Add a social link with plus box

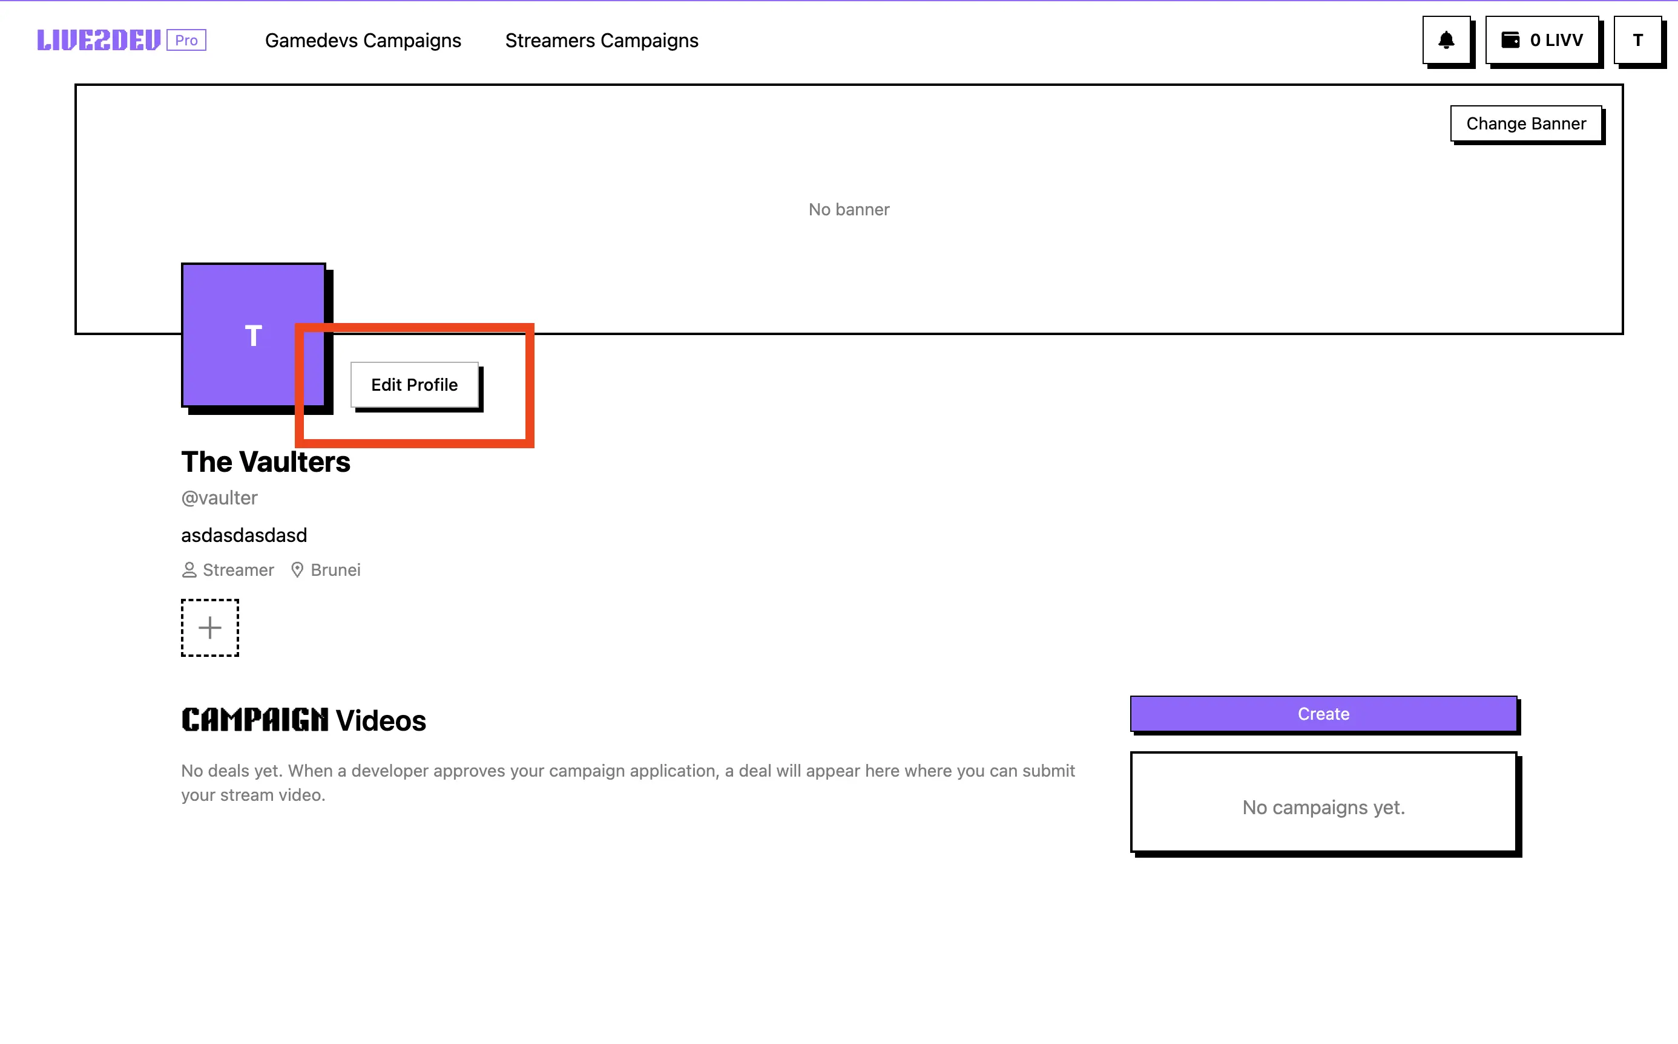coord(210,628)
